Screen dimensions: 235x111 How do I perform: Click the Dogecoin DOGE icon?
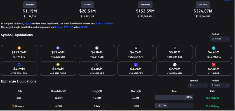[58, 65]
